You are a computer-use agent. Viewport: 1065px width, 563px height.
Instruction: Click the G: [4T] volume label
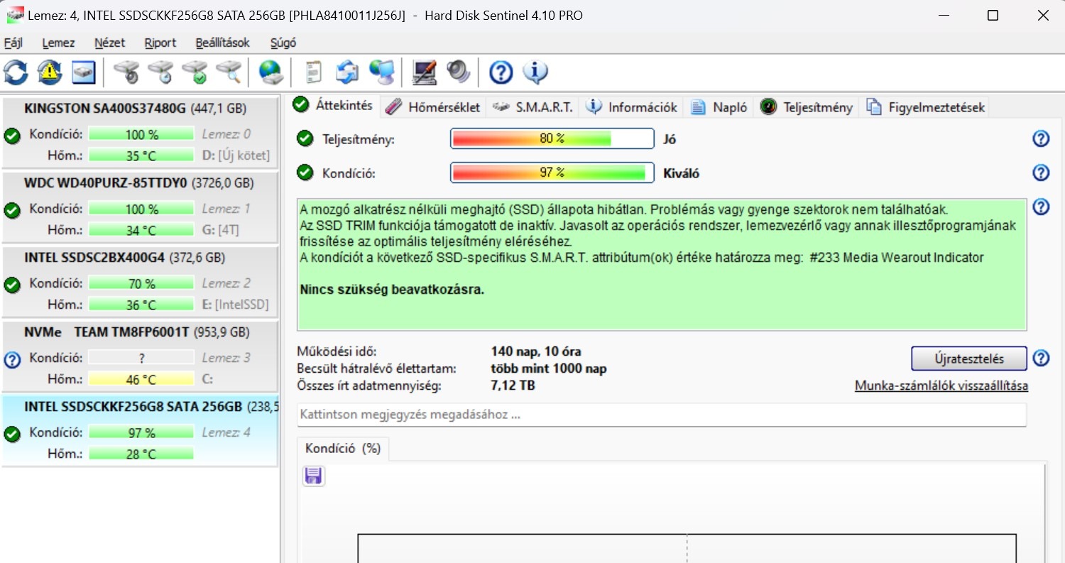pyautogui.click(x=221, y=230)
